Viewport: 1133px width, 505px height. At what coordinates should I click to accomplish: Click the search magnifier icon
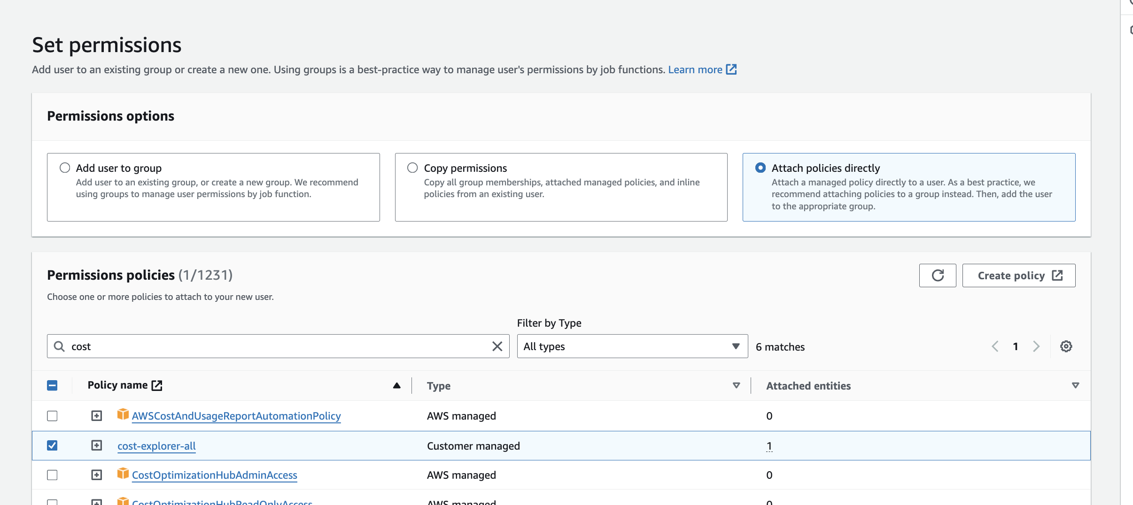(x=59, y=346)
